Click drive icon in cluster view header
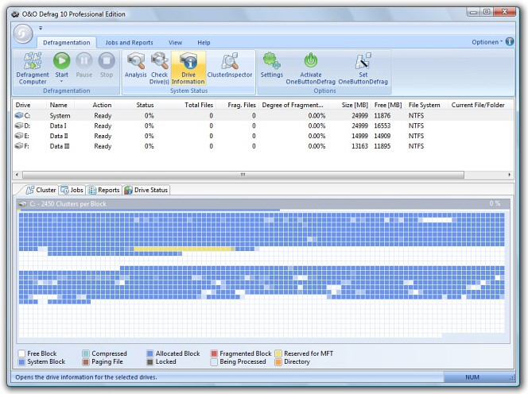This screenshot has width=528, height=394. (22, 204)
